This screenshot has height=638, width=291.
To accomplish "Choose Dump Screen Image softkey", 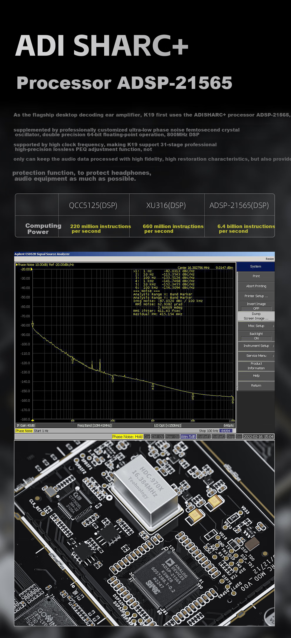I will pos(256,316).
